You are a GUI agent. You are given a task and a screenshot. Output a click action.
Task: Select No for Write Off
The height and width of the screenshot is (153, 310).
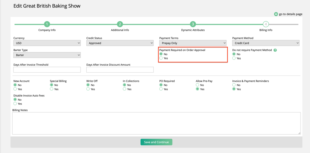point(88,85)
